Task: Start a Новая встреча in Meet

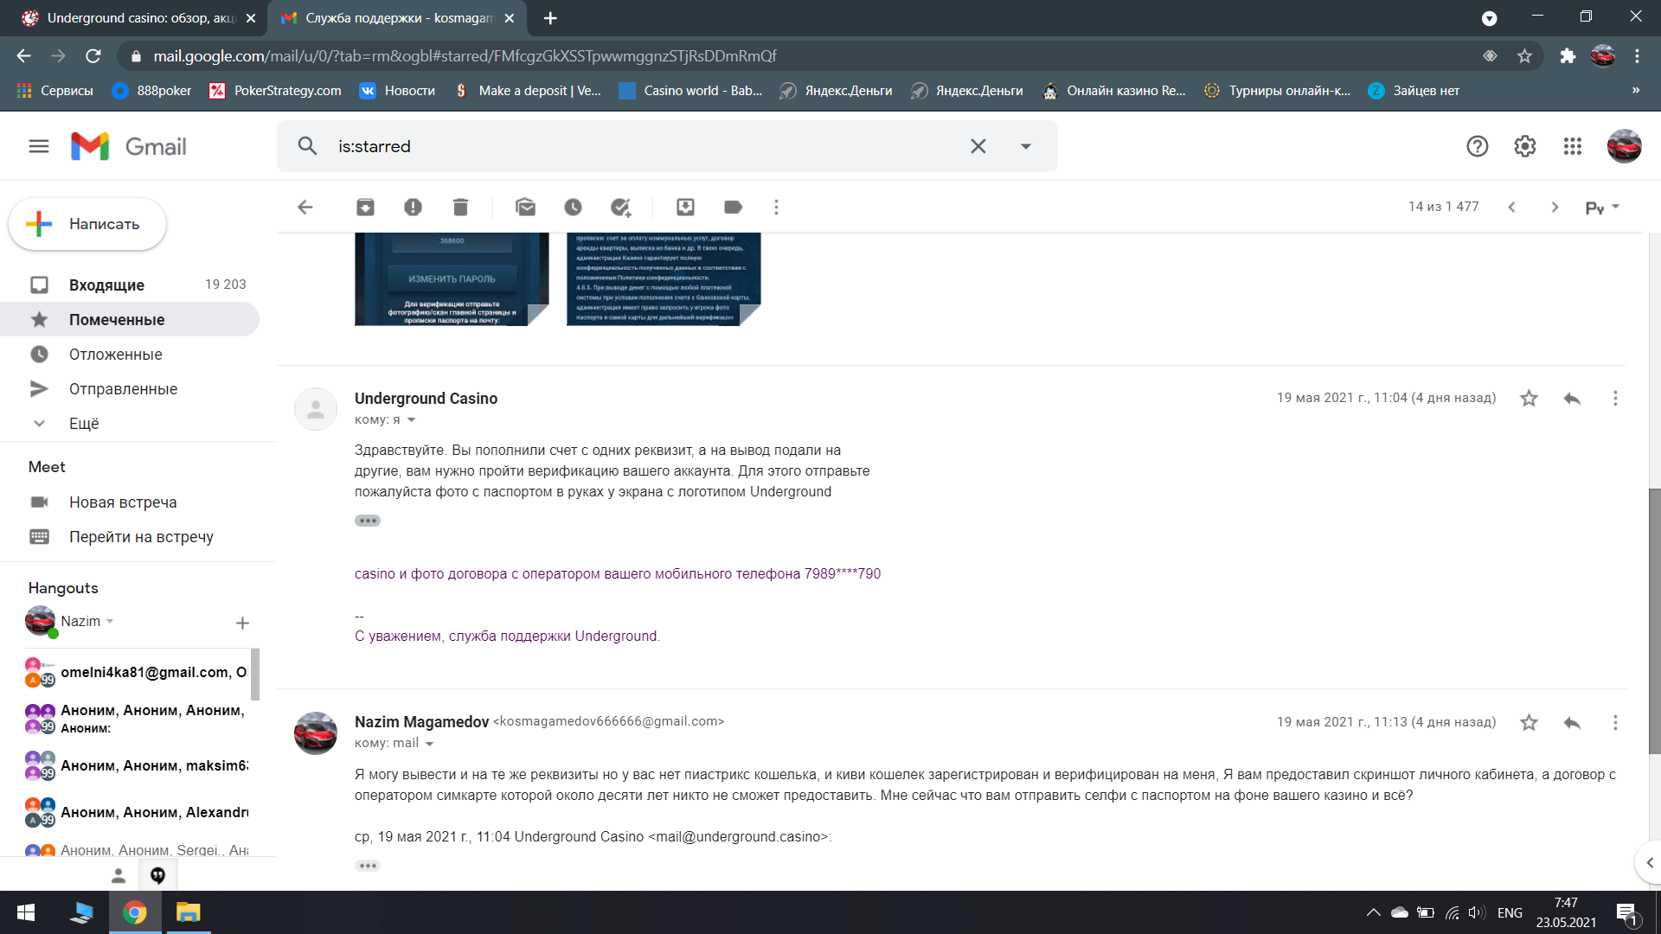Action: point(122,502)
